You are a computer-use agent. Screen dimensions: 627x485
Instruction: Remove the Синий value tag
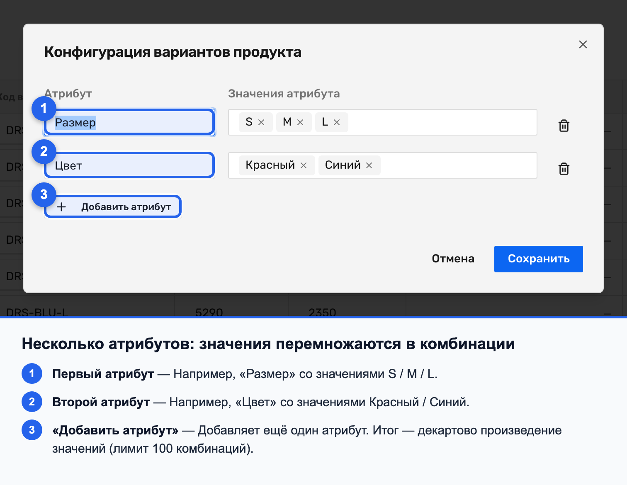tap(369, 165)
